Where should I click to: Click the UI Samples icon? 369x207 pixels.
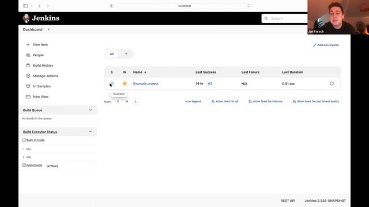tap(28, 86)
